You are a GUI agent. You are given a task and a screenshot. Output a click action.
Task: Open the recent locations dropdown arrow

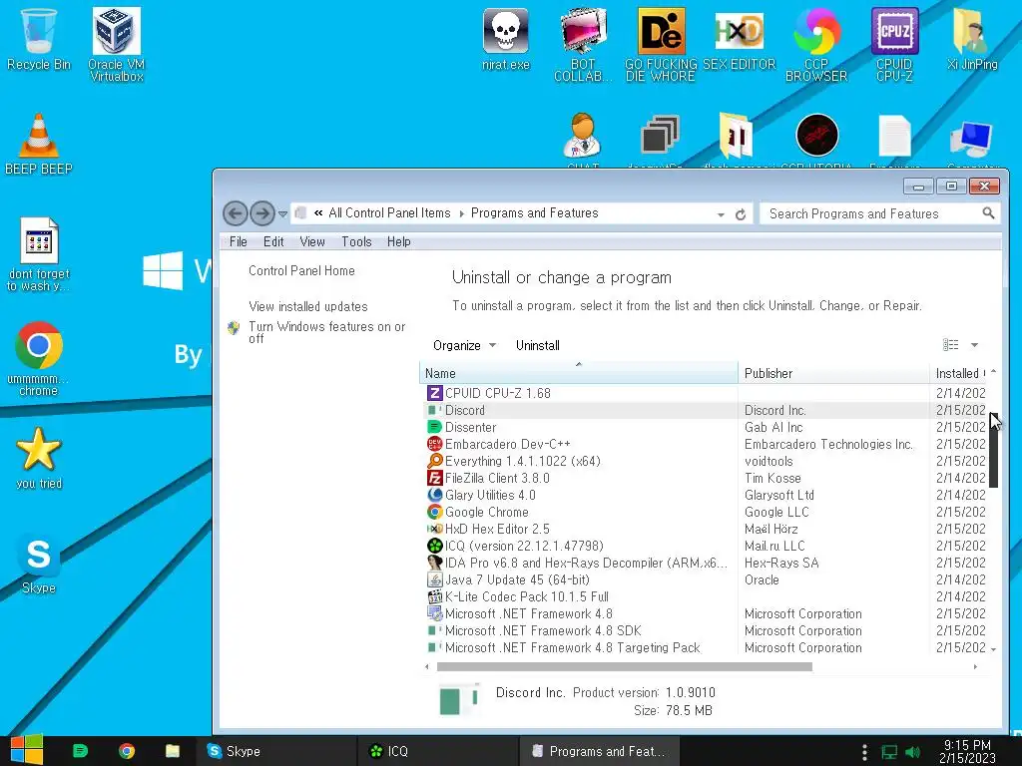click(282, 213)
